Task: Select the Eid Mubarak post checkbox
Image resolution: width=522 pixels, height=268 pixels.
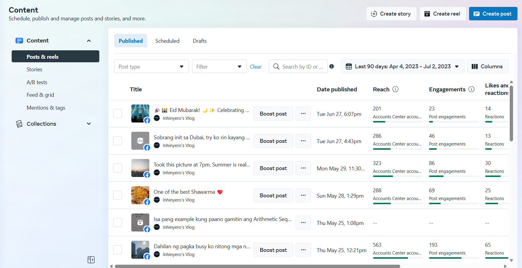Action: point(118,114)
